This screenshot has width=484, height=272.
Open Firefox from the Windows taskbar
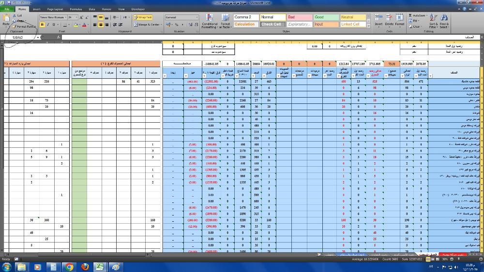pyautogui.click(x=85, y=267)
